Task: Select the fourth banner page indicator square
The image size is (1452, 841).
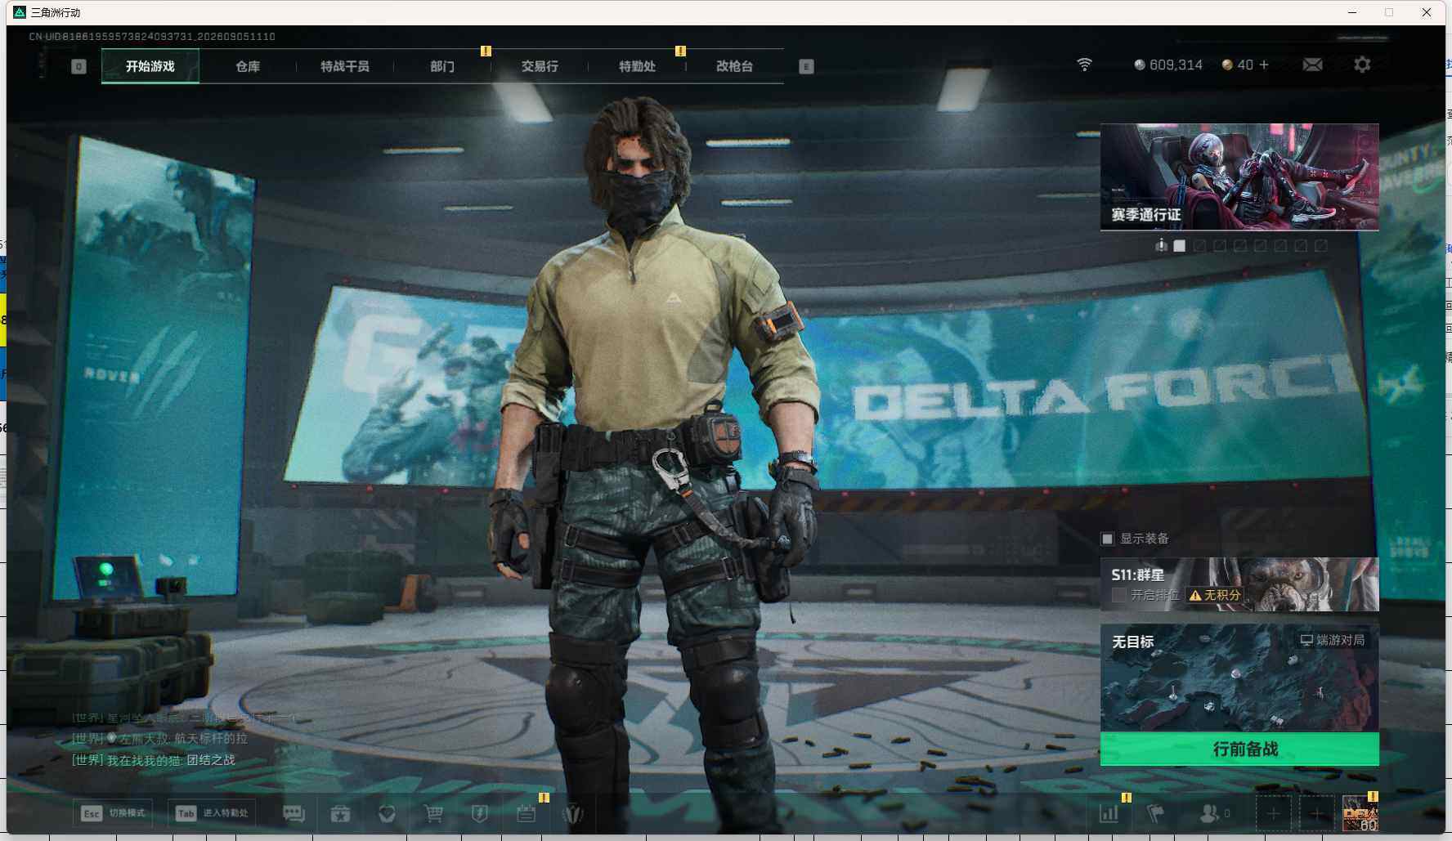Action: [x=1240, y=245]
